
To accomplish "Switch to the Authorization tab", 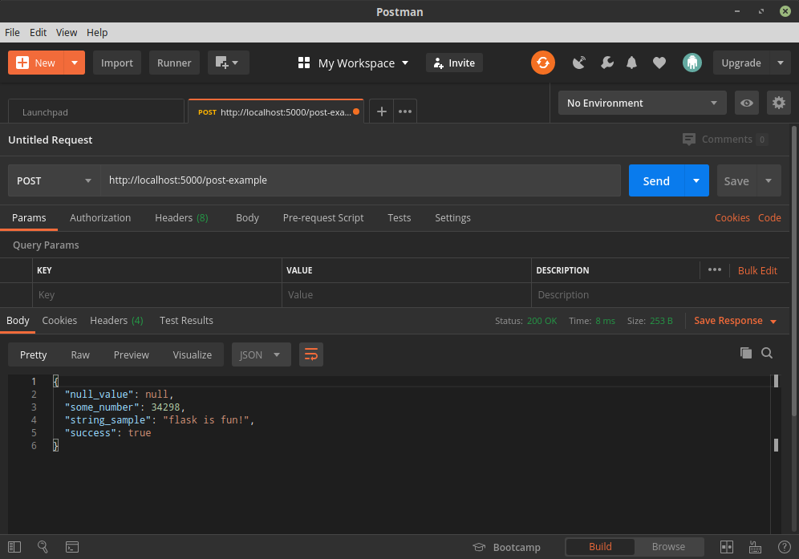I will coord(100,217).
